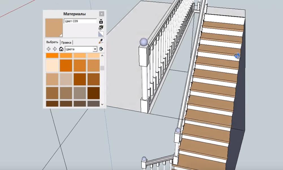Click the create material icon
This screenshot has height=170, width=283.
101,28
